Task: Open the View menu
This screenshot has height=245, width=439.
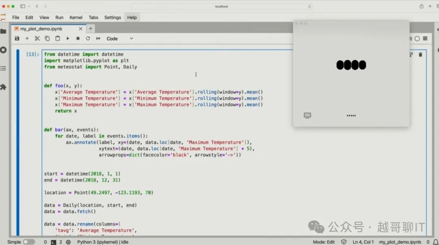Action: [44, 17]
